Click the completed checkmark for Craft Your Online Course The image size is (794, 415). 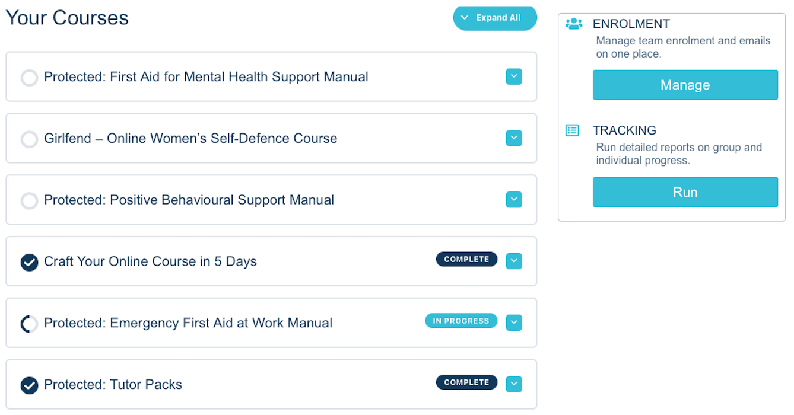tap(29, 262)
